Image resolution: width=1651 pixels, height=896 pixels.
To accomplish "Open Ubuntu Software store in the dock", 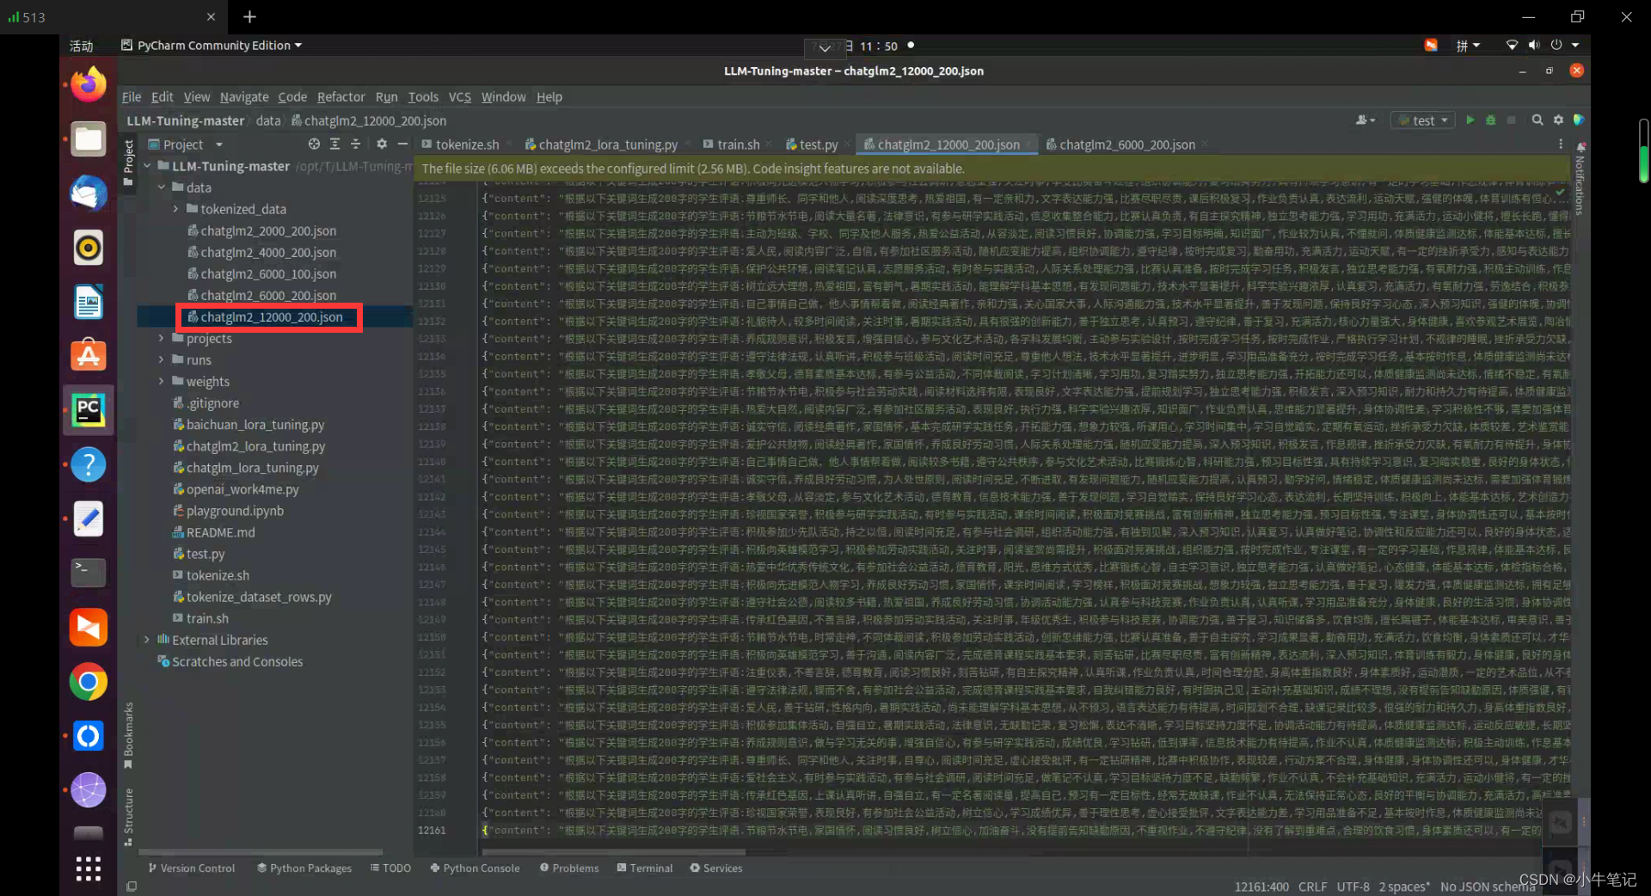I will tap(88, 356).
